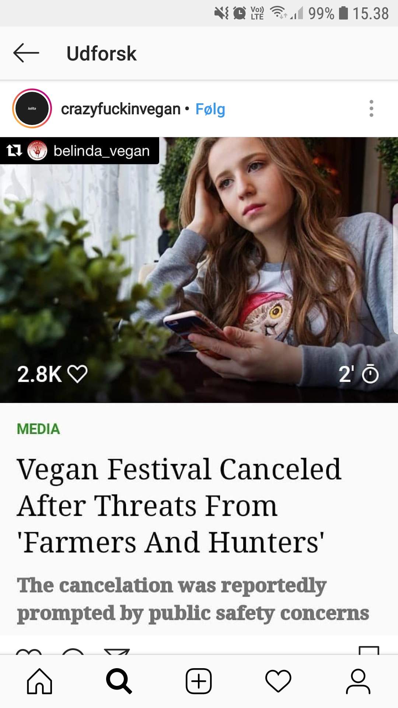
Task: Go back using the arrow icon
Action: pos(26,53)
